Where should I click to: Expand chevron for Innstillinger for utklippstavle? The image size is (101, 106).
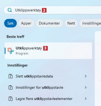pos(86,87)
